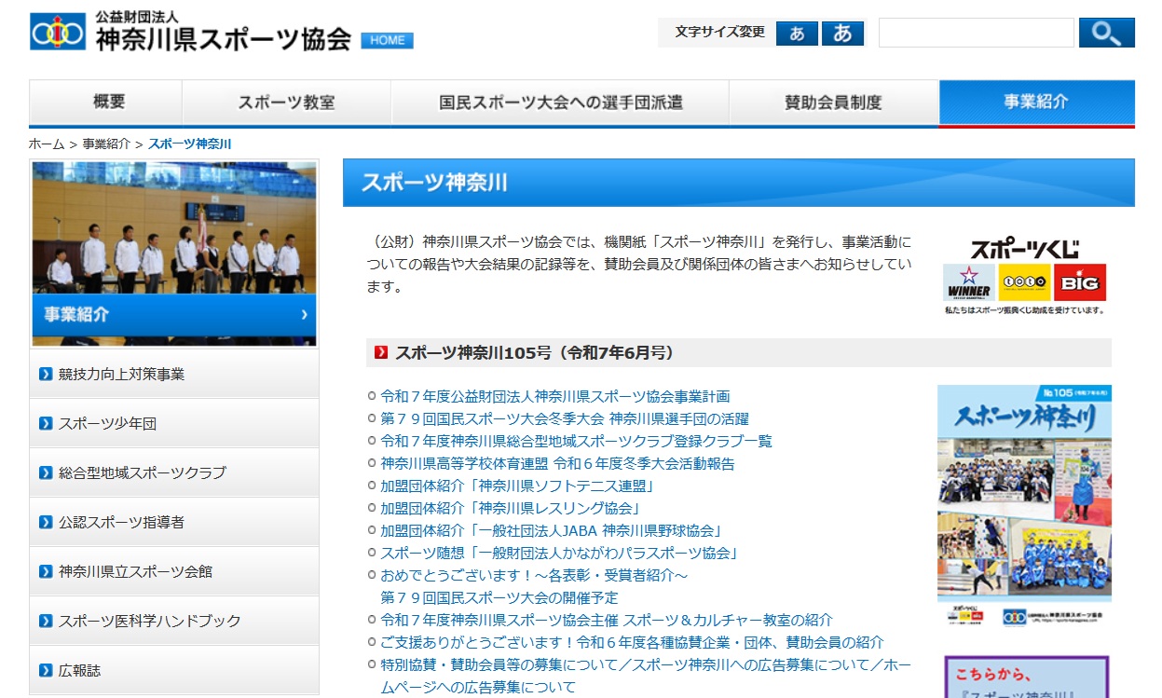Expand 事業紹介 sidebar header chevron

pyautogui.click(x=304, y=315)
